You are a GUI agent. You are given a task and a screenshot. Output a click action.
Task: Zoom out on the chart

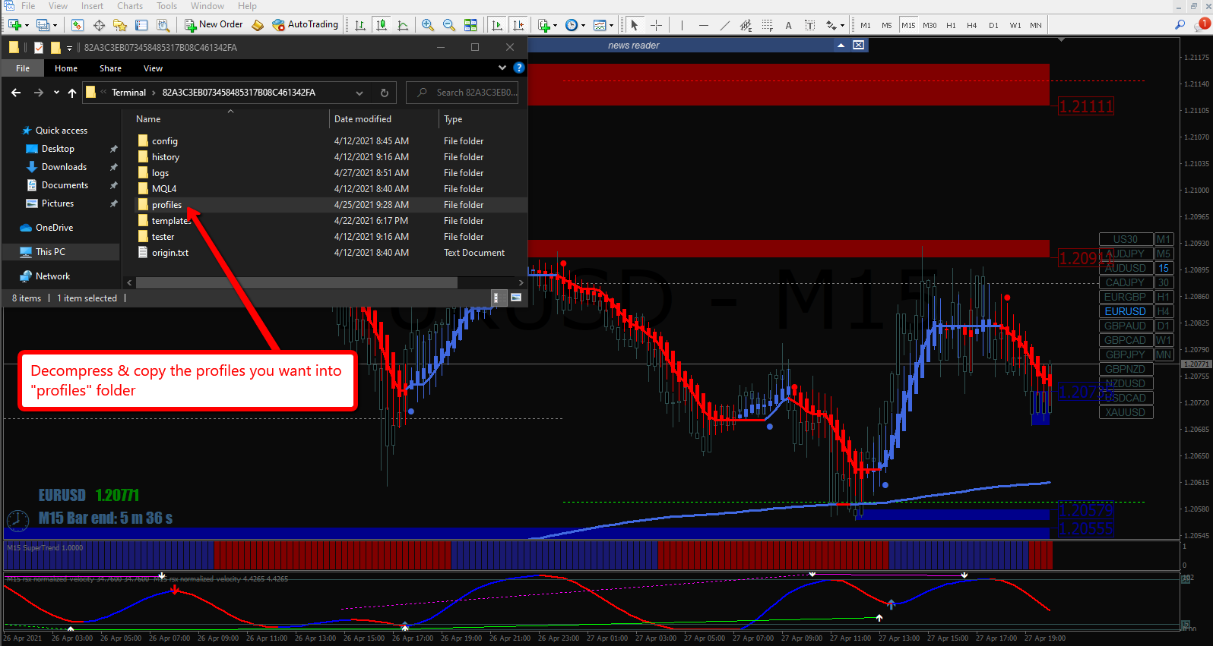tap(449, 25)
